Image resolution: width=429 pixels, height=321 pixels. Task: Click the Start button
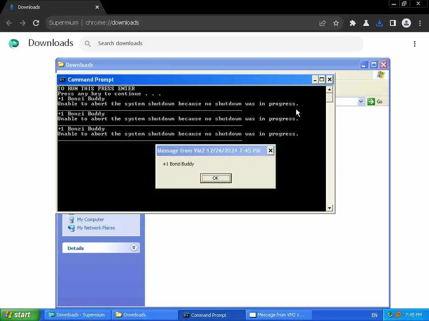pos(20,315)
